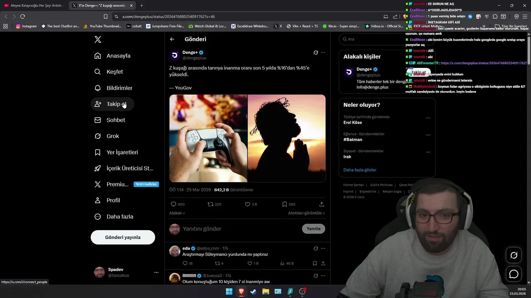Open Grok from the sidebar
531x298 pixels.
(107, 136)
